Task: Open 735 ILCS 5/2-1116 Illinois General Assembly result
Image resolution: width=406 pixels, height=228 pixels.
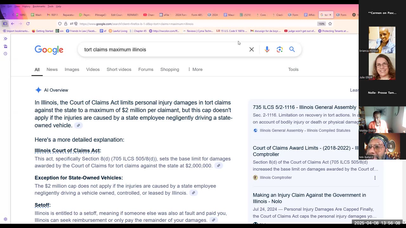Action: tap(304, 107)
